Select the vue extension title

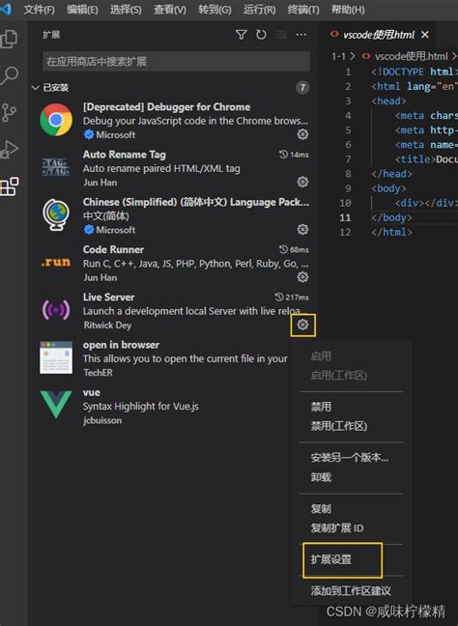coord(92,392)
